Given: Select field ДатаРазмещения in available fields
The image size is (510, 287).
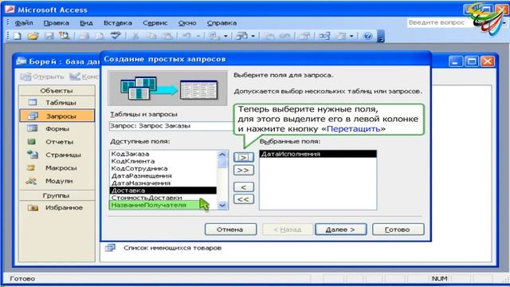Looking at the screenshot, I should coord(163,175).
